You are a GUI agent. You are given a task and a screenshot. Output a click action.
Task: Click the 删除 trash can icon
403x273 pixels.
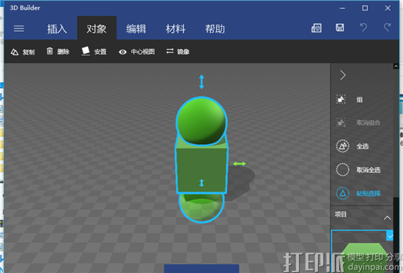coord(50,51)
